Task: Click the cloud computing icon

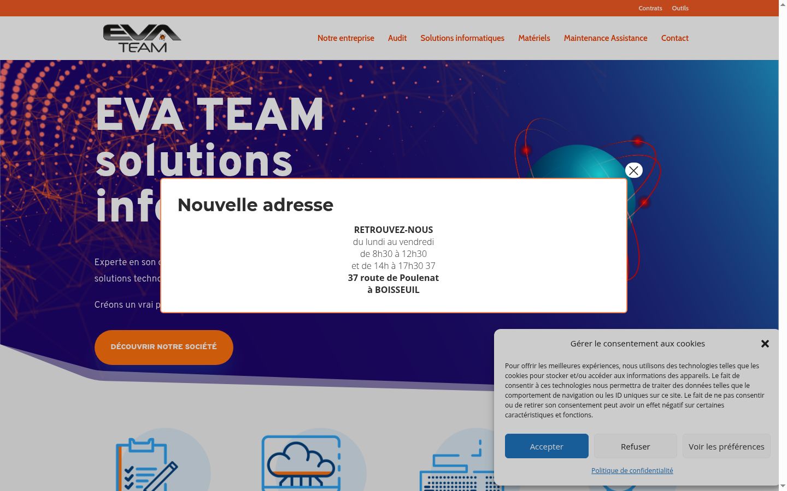Action: pos(301,463)
